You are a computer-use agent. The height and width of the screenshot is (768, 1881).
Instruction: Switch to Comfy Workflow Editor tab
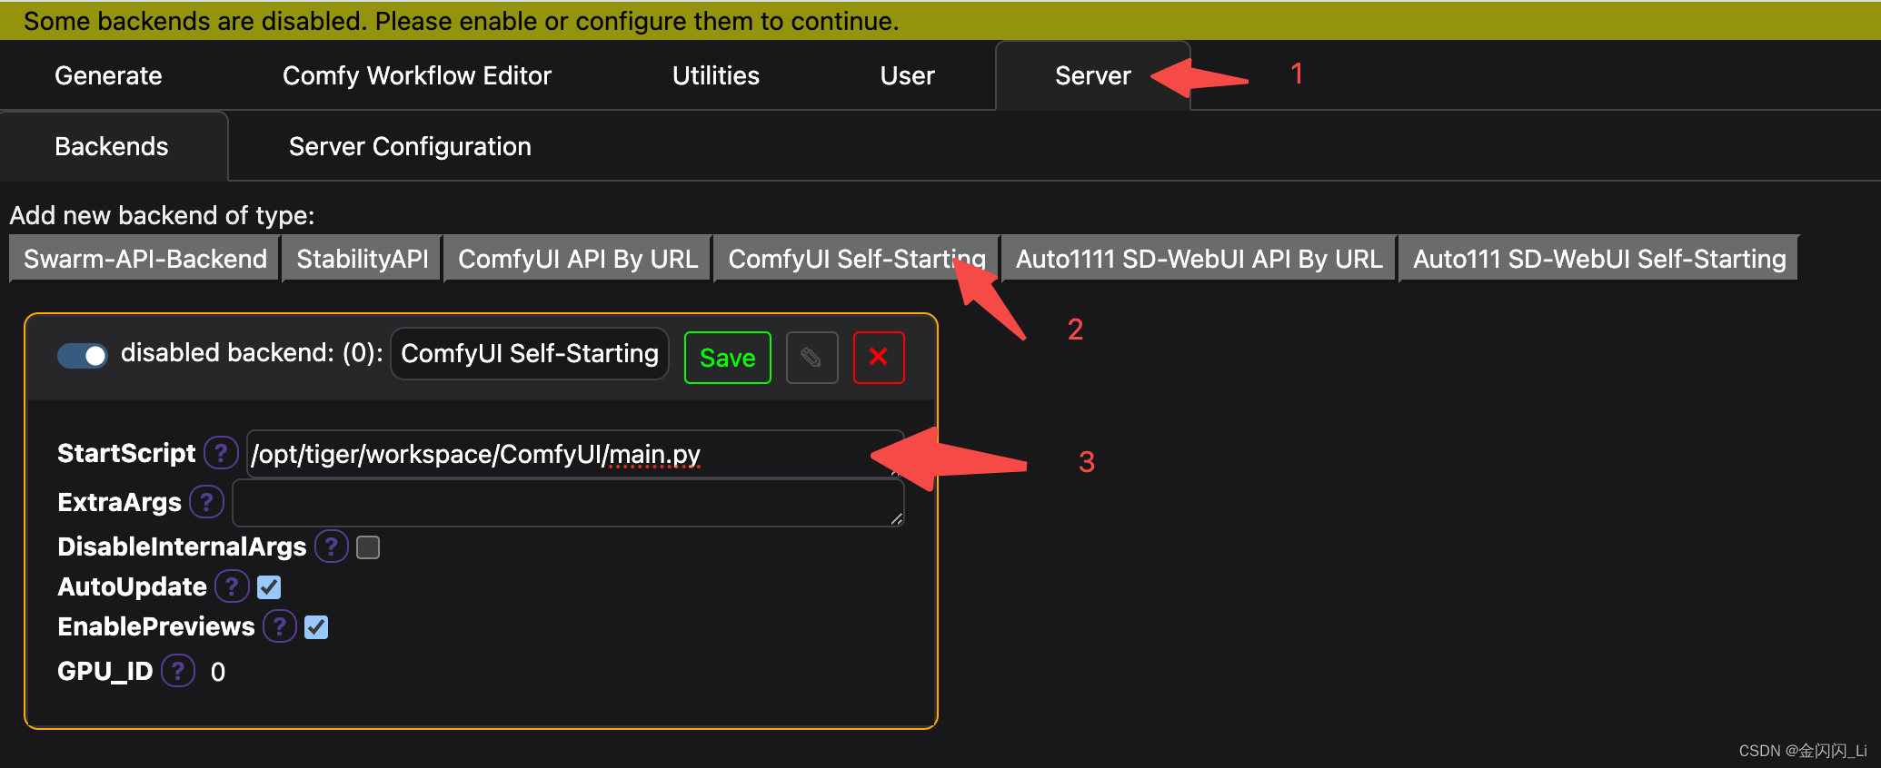(417, 75)
